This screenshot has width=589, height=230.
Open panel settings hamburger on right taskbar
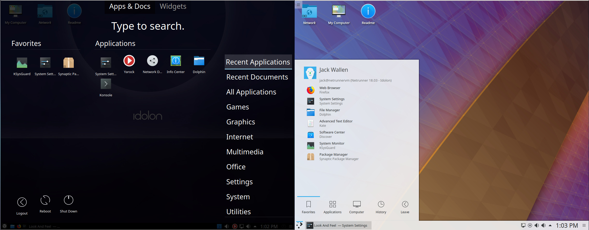[584, 225]
